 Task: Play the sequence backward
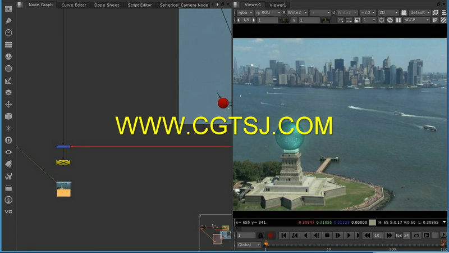pos(305,236)
